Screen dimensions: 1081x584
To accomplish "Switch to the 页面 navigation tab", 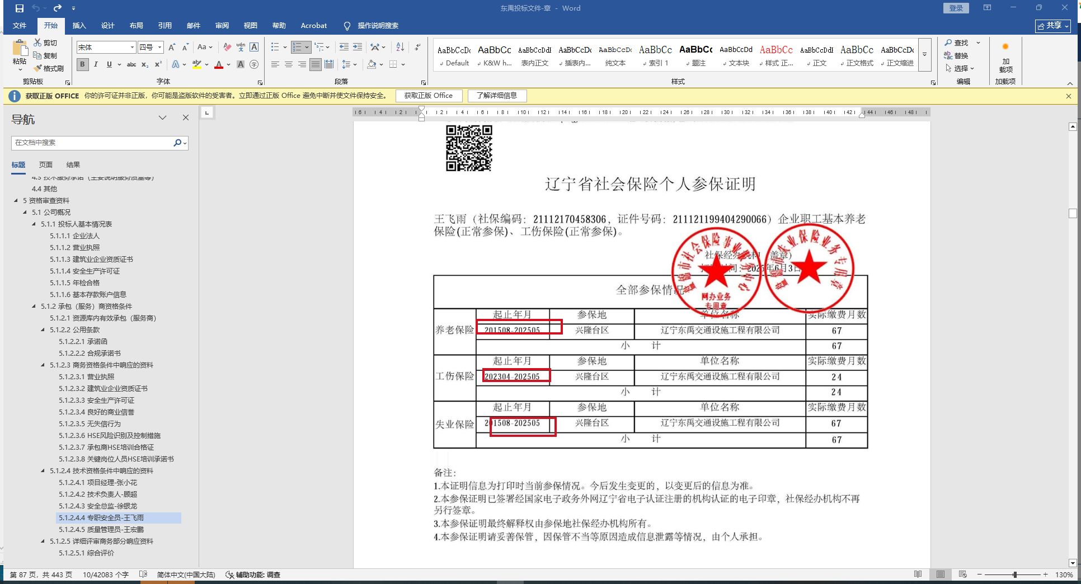I will pos(46,164).
